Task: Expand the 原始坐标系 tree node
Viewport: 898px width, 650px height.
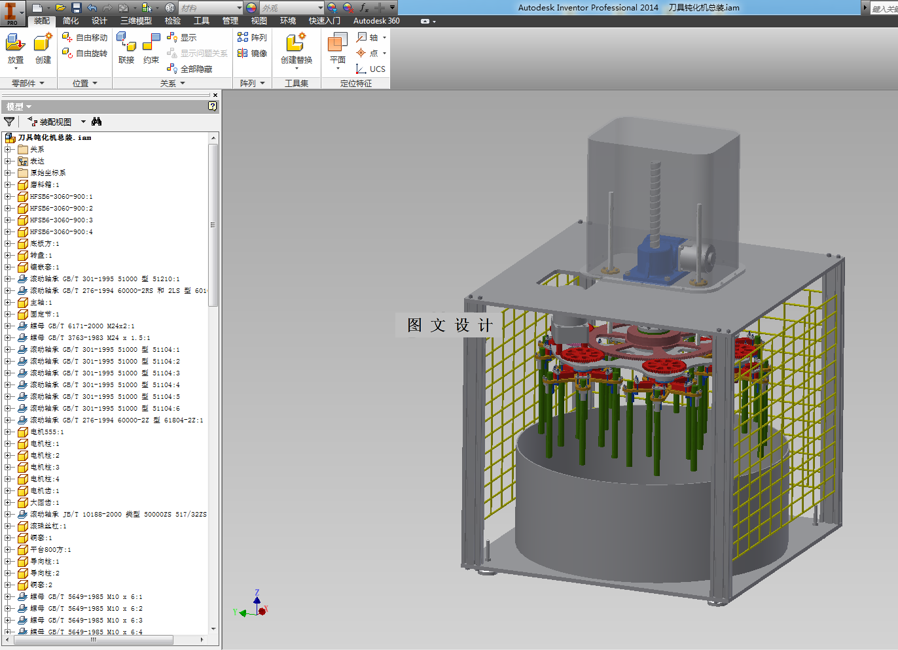Action: coord(8,173)
